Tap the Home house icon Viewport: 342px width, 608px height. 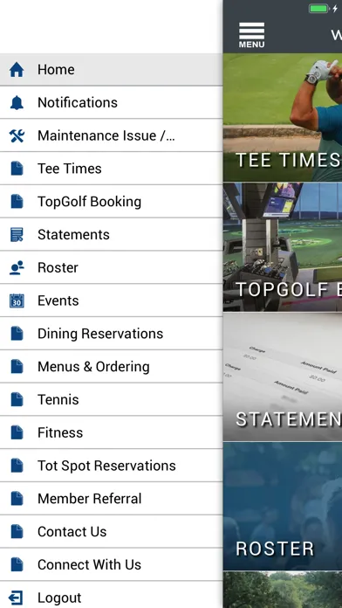(17, 70)
